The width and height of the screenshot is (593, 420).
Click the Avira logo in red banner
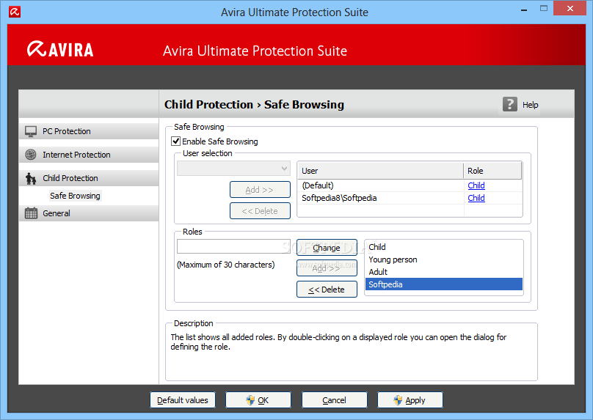[x=60, y=49]
